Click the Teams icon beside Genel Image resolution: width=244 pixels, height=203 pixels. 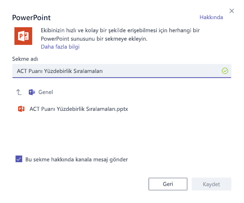pyautogui.click(x=32, y=92)
